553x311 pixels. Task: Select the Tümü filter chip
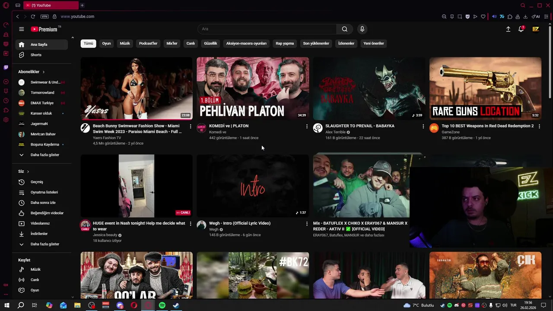pyautogui.click(x=88, y=43)
